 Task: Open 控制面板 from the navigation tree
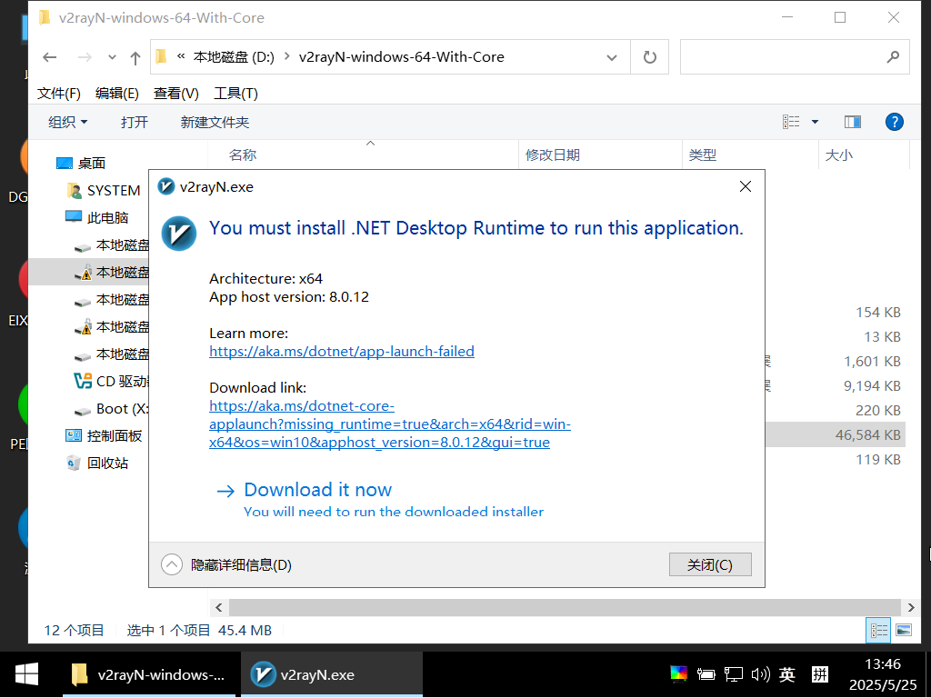pos(104,436)
